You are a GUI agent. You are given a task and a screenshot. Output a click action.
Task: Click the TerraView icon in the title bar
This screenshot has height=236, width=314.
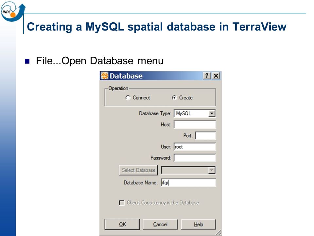pyautogui.click(x=104, y=76)
